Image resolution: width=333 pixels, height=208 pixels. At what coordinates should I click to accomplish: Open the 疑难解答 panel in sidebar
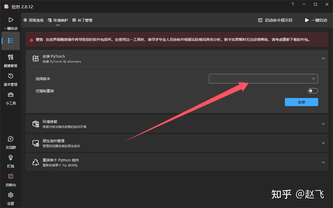point(11,60)
